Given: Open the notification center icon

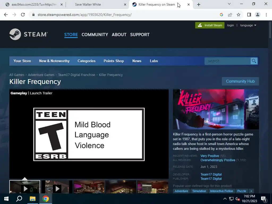Looking at the screenshot, I should coord(263,199).
